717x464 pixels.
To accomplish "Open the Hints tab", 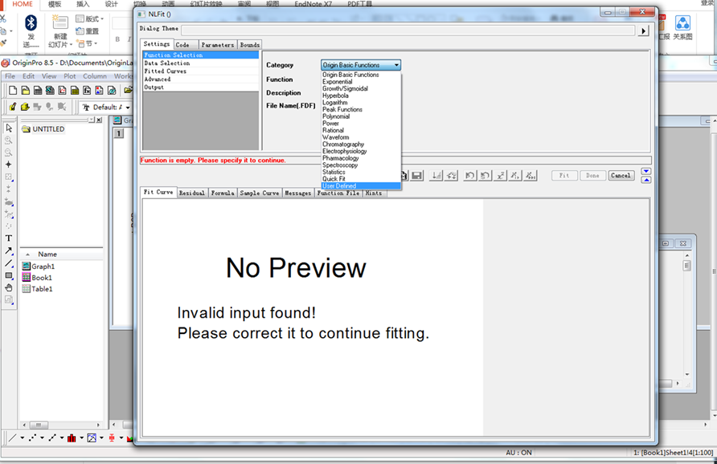I will coord(374,193).
